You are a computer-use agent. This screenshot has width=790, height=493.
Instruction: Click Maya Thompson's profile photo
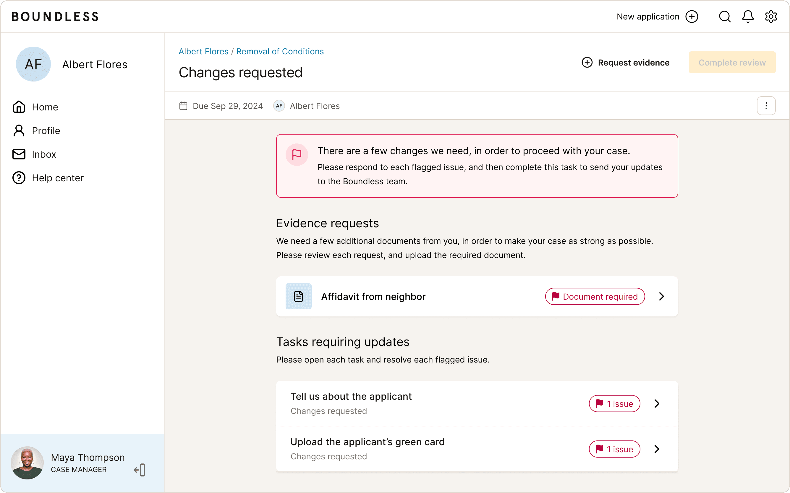27,463
